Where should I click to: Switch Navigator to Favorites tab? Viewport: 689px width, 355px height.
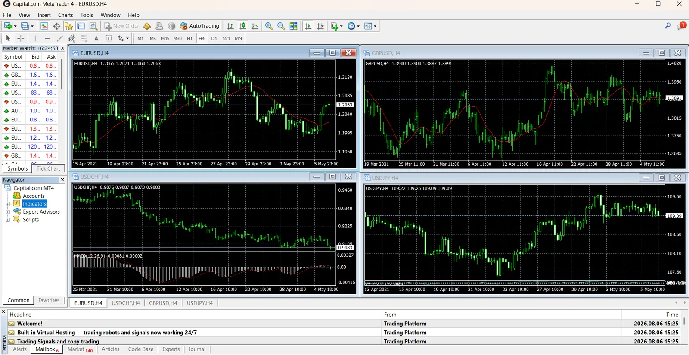coord(49,300)
